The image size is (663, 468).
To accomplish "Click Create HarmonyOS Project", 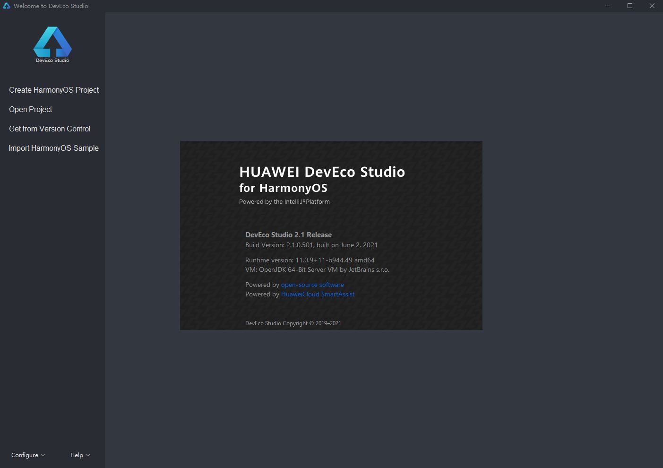I will coord(54,90).
